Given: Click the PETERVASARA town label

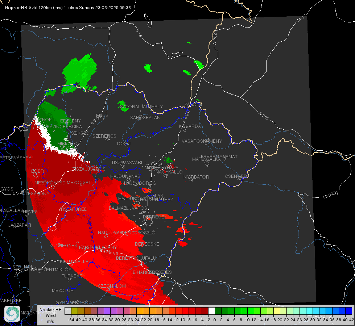Looking at the screenshot, I should pyautogui.click(x=16, y=158).
